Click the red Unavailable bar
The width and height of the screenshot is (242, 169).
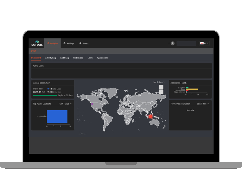(x=187, y=90)
